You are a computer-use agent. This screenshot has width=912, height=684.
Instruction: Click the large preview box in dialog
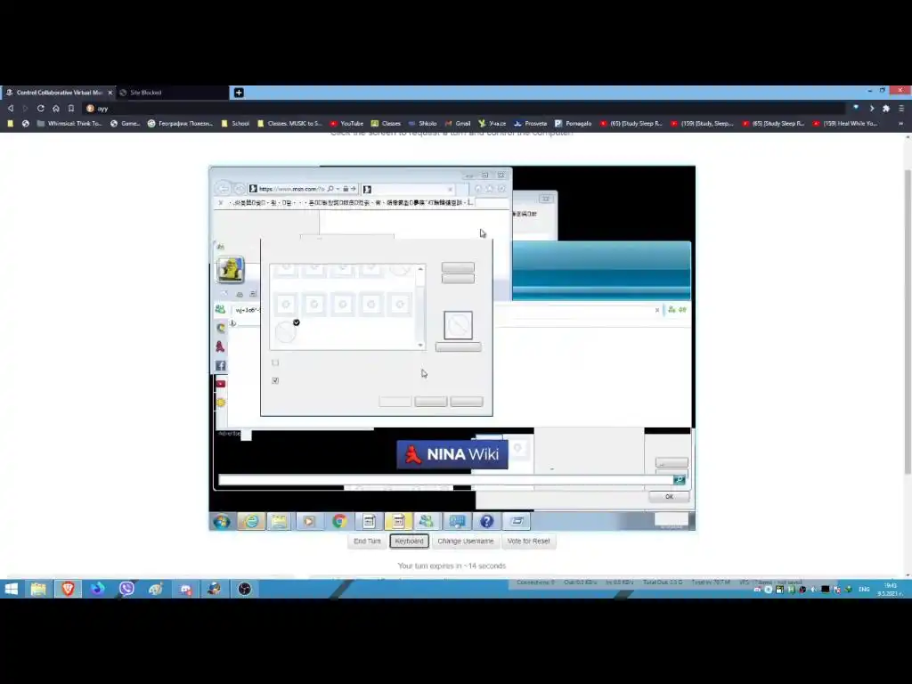(459, 325)
